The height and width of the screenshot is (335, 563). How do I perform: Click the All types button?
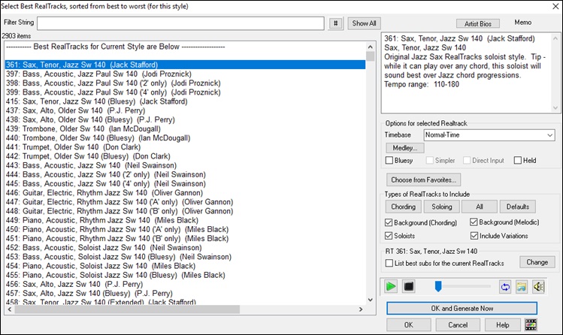pos(480,207)
